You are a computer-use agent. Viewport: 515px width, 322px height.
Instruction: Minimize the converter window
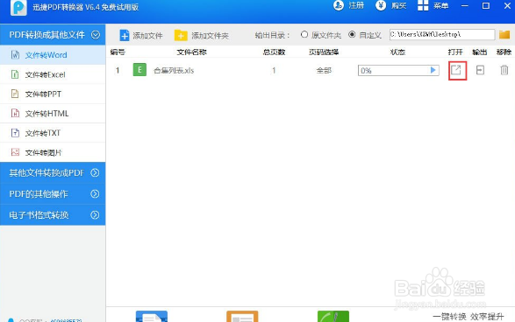464,5
